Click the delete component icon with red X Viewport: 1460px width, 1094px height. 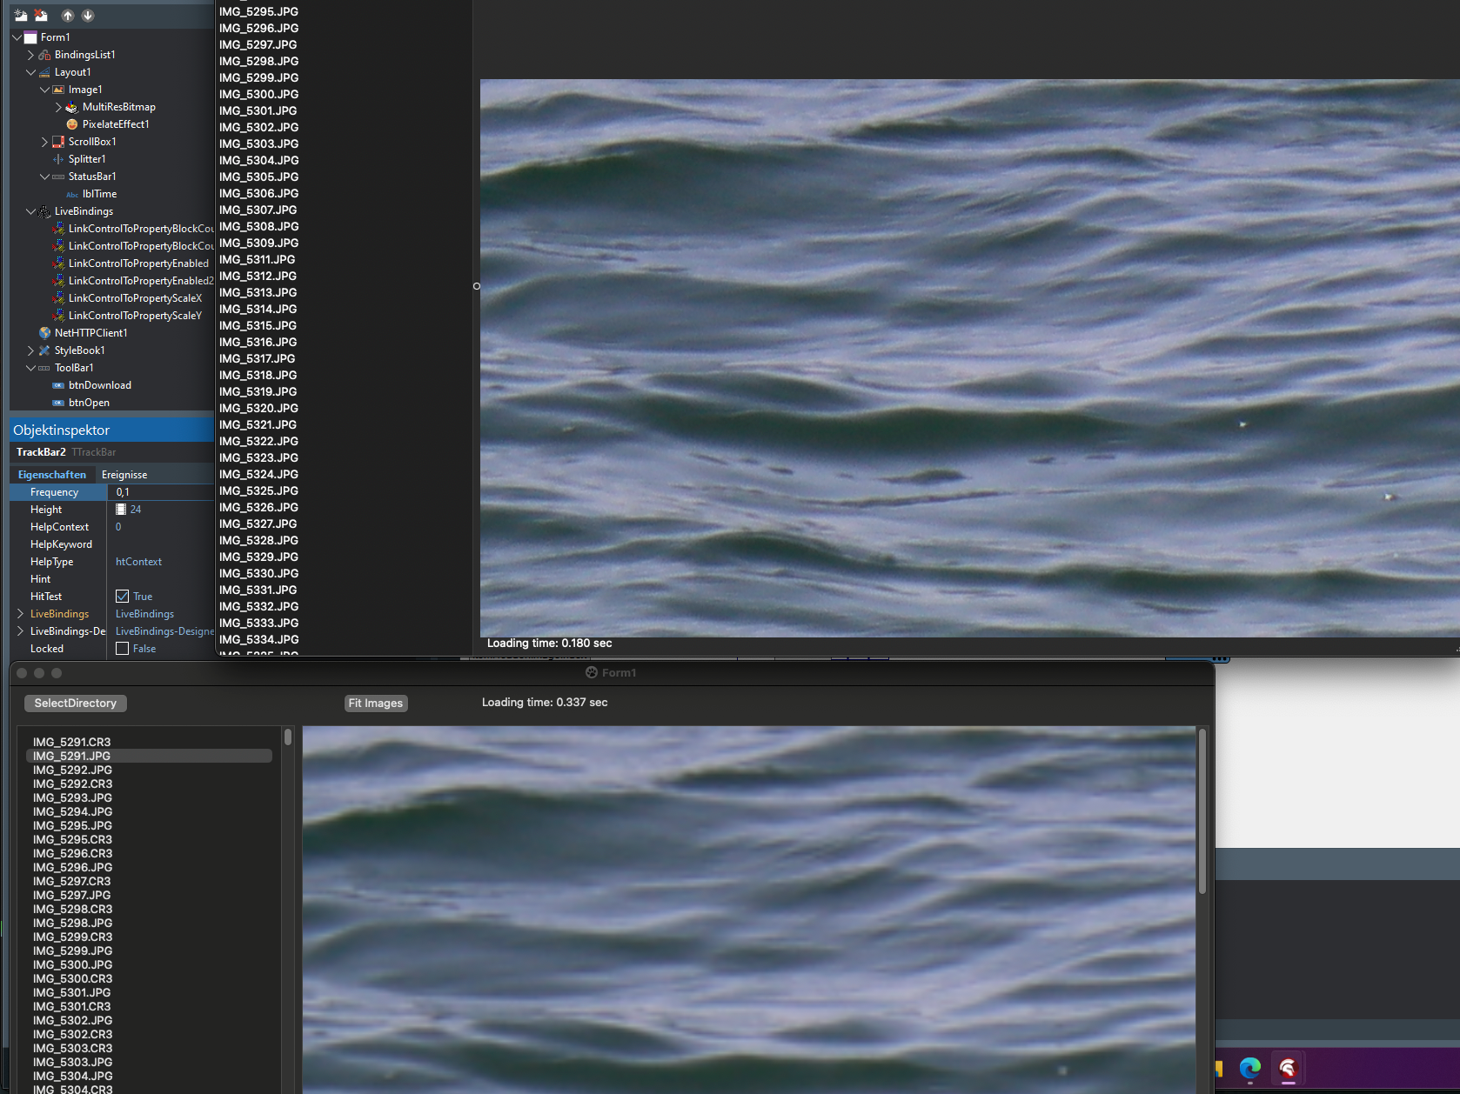[x=41, y=16]
